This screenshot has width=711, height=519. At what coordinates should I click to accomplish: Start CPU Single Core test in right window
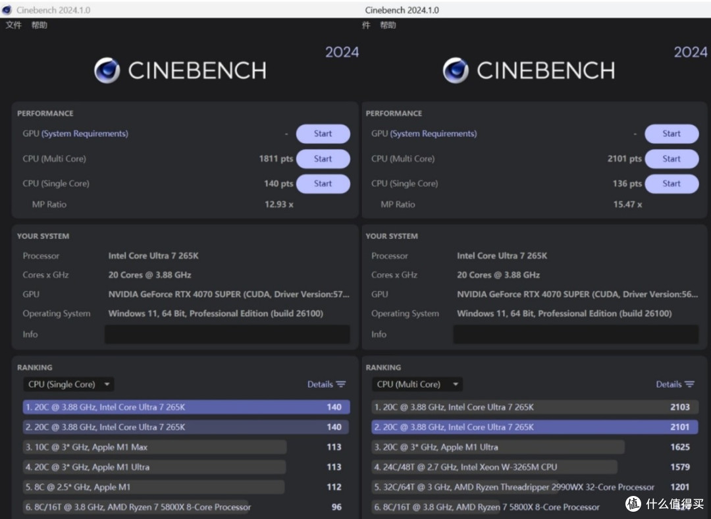(671, 184)
